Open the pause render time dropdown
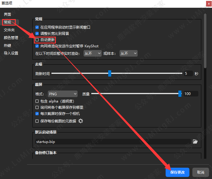This screenshot has width=212, height=179. pyautogui.click(x=92, y=53)
